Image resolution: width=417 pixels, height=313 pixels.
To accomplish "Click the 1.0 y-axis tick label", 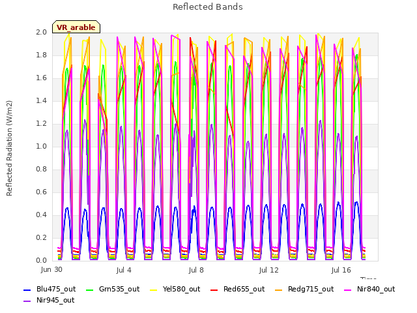I will (41, 146).
